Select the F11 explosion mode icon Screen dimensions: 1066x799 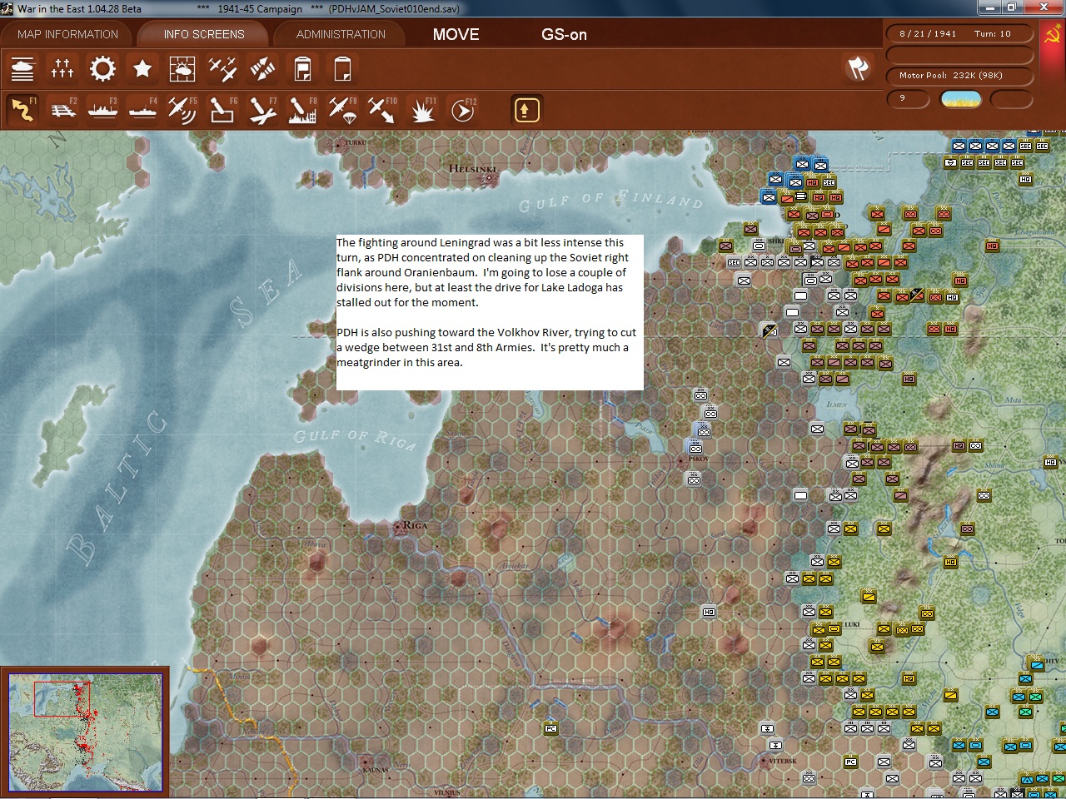pyautogui.click(x=422, y=110)
